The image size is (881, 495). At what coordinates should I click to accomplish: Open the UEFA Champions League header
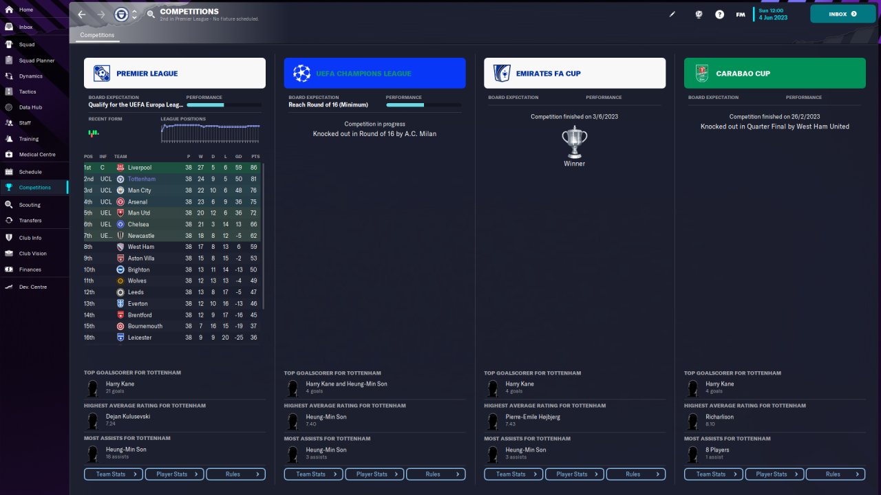point(374,73)
